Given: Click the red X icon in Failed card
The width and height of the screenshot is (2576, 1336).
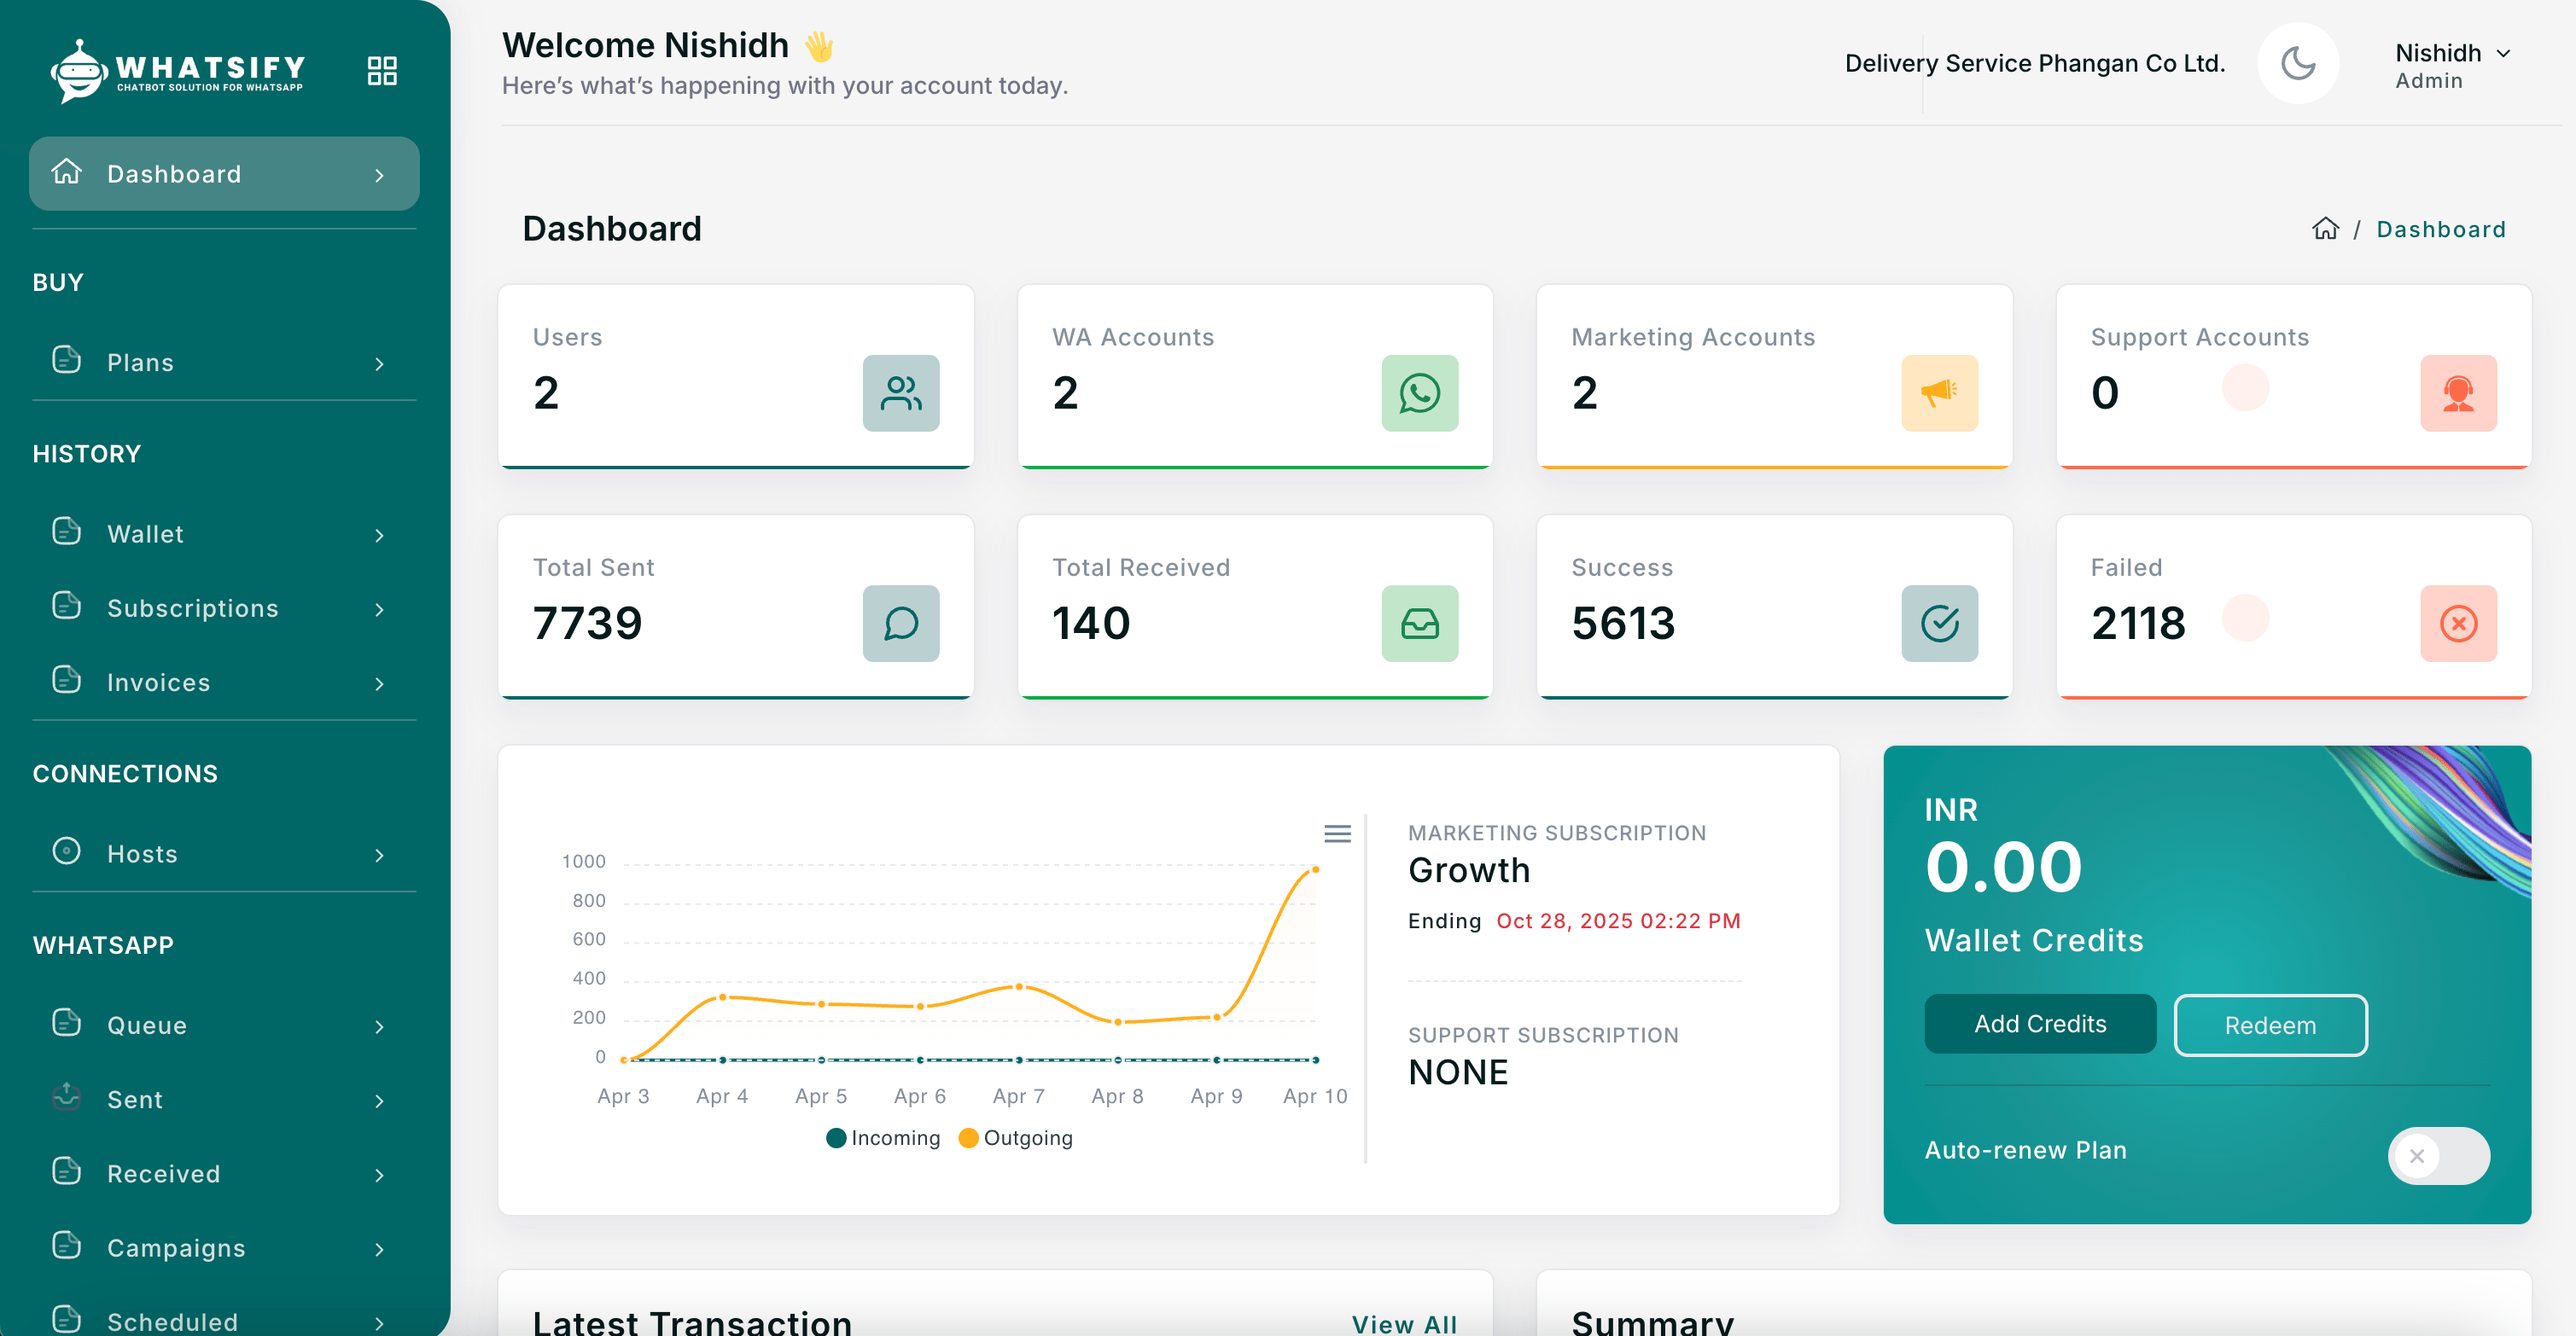Looking at the screenshot, I should pyautogui.click(x=2457, y=624).
